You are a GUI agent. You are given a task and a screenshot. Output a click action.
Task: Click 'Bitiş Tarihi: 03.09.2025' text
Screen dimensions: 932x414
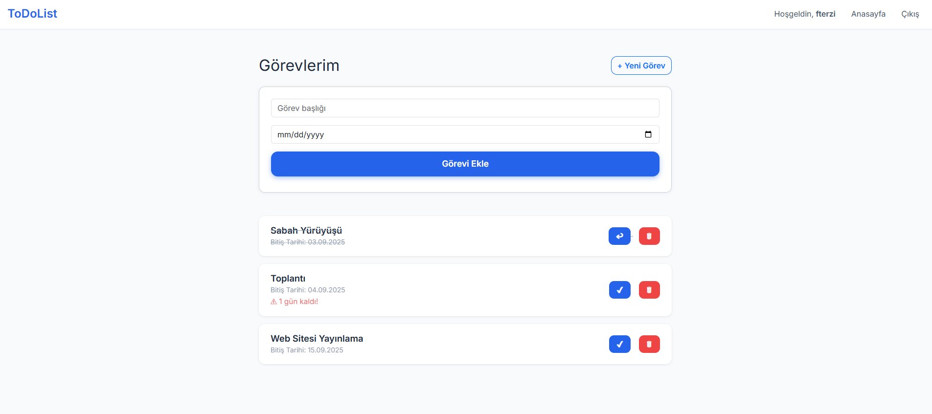(x=308, y=242)
